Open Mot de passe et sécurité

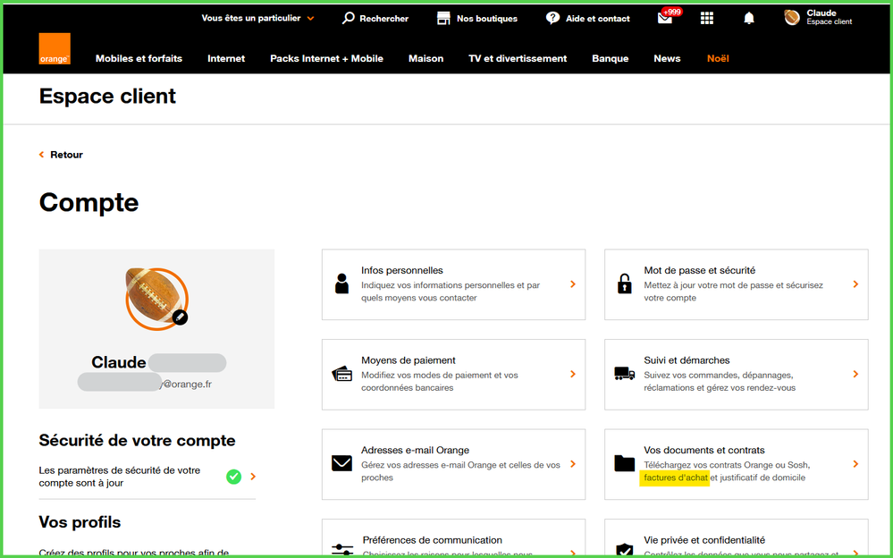pos(736,284)
